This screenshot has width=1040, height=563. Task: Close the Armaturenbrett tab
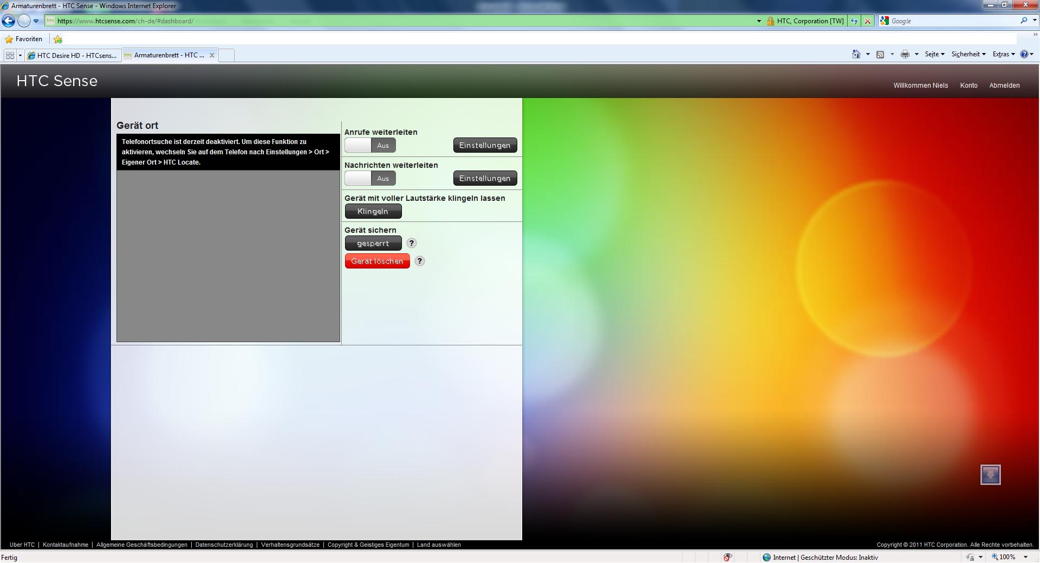212,55
